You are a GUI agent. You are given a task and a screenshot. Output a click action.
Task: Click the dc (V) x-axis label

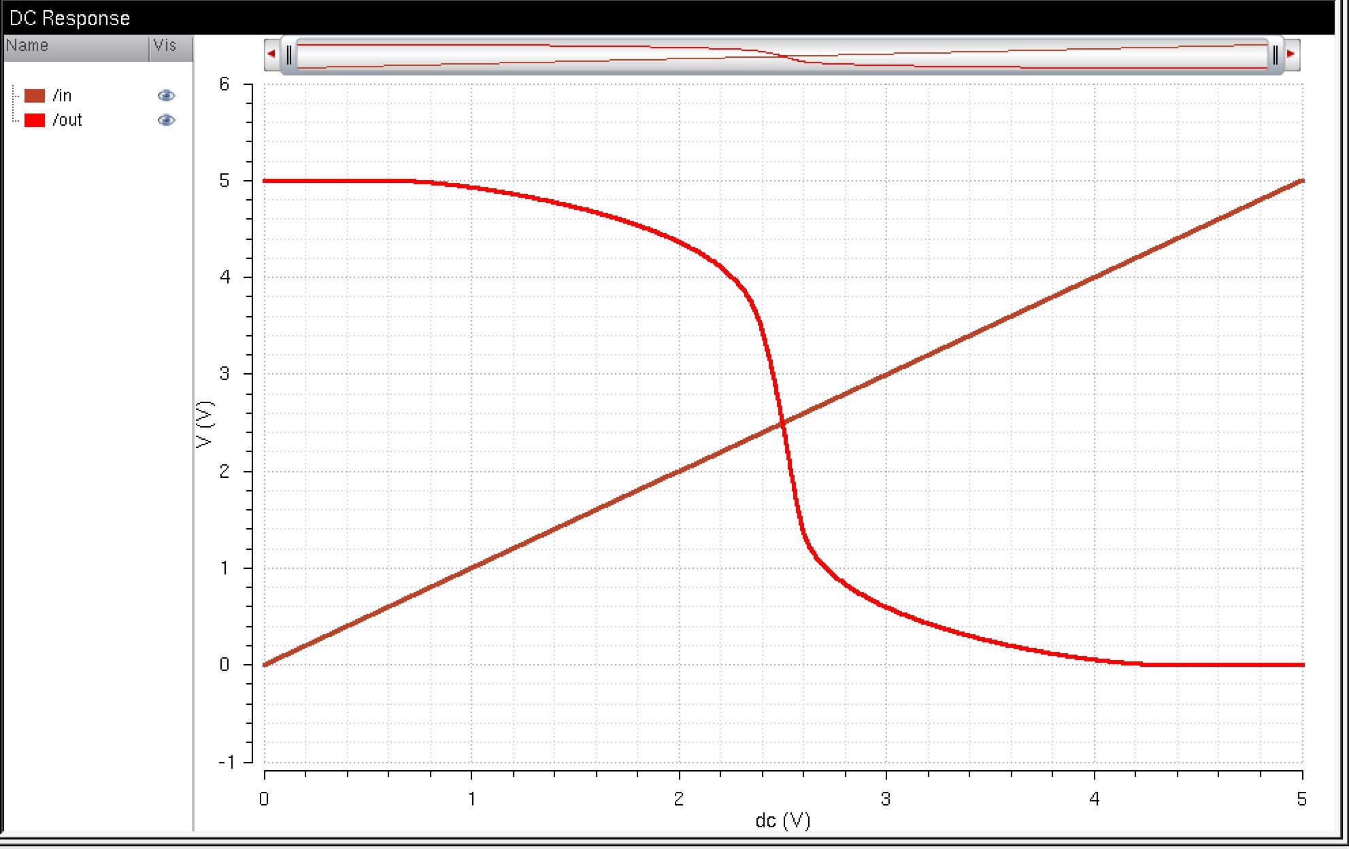click(x=783, y=821)
